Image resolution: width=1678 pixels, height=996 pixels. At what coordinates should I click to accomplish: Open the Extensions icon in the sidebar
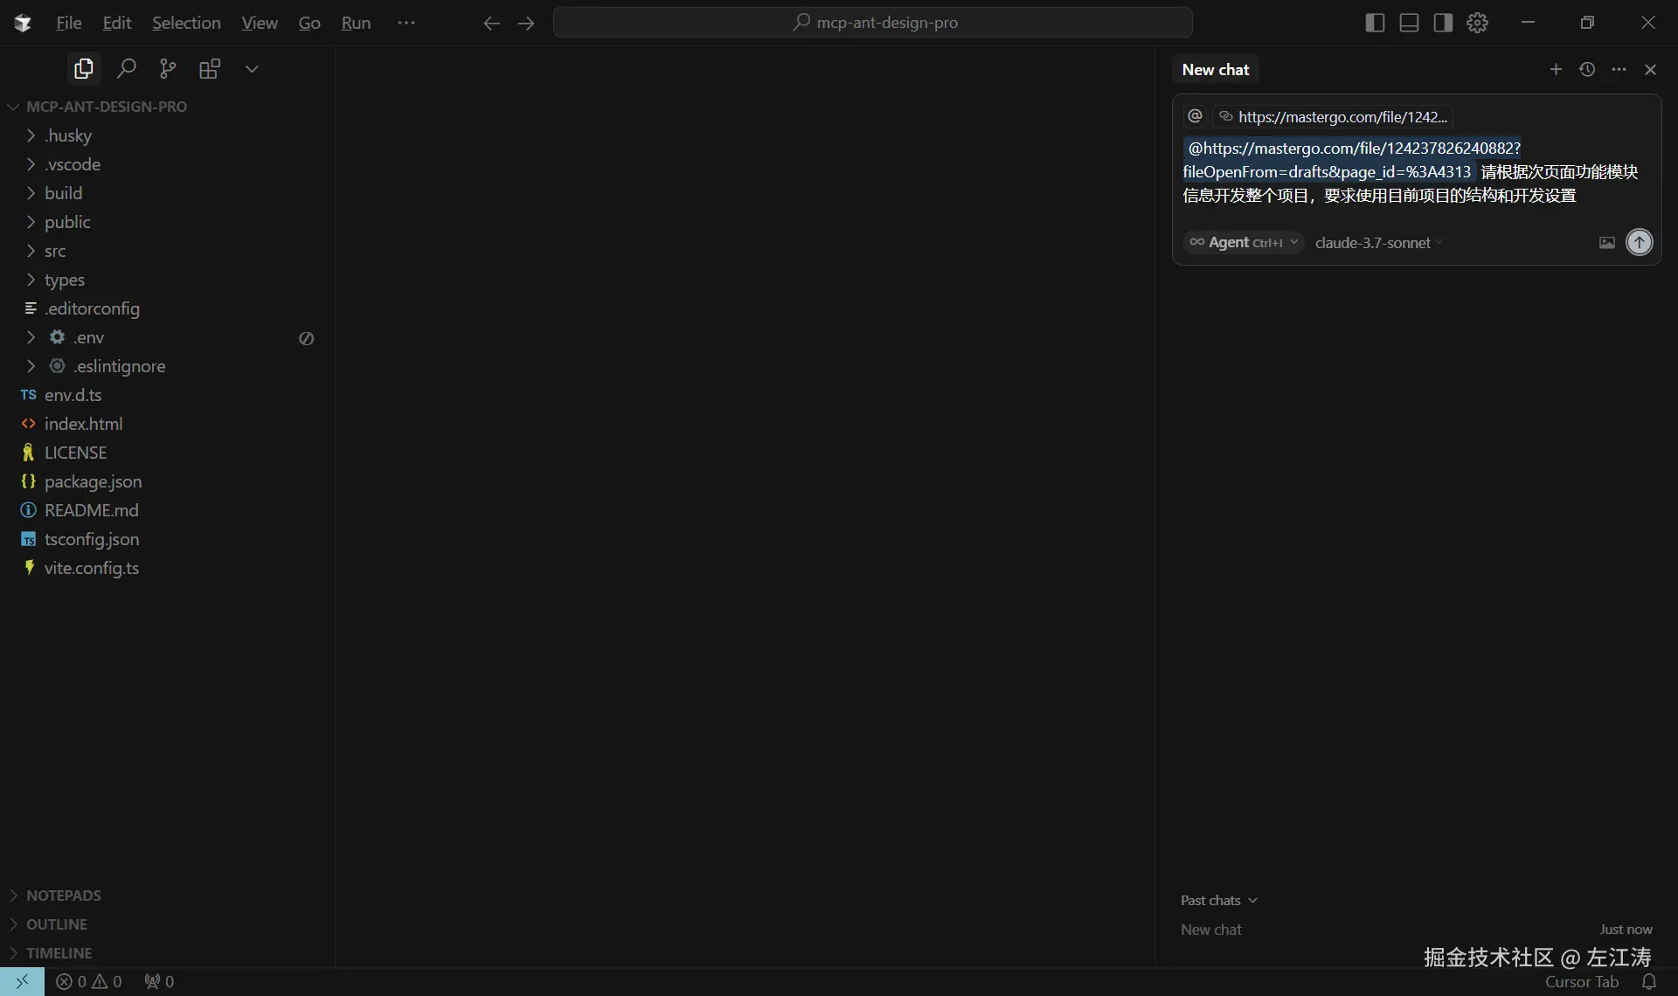pyautogui.click(x=210, y=68)
